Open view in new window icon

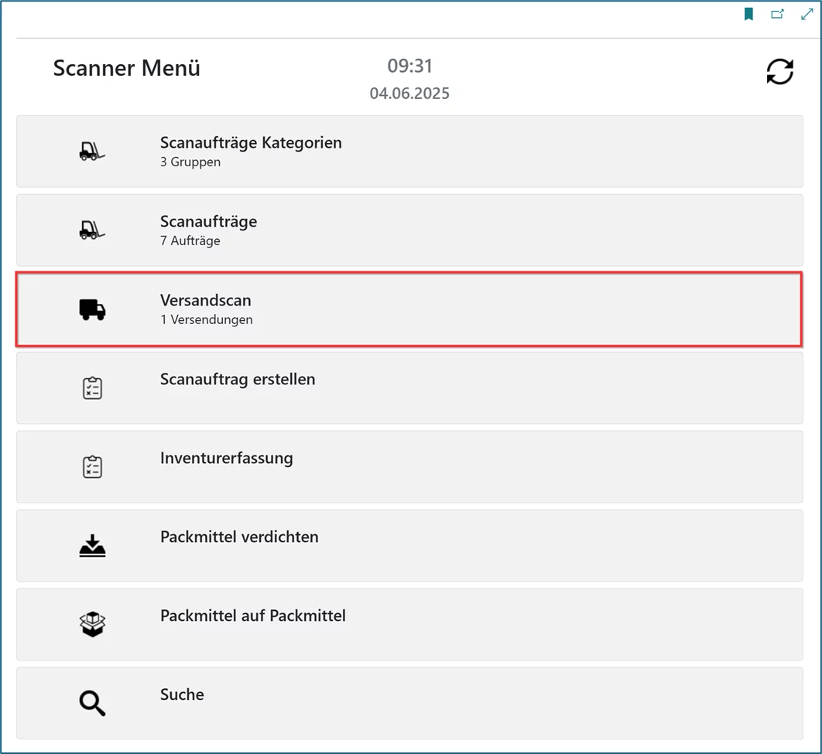click(x=777, y=14)
